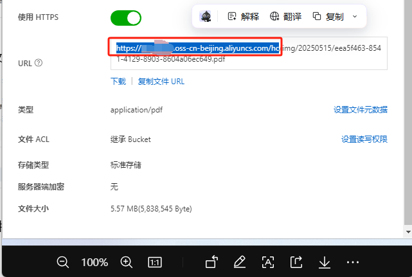Click the 复制 copy button
Screen dimensions: 412x277
(328, 17)
